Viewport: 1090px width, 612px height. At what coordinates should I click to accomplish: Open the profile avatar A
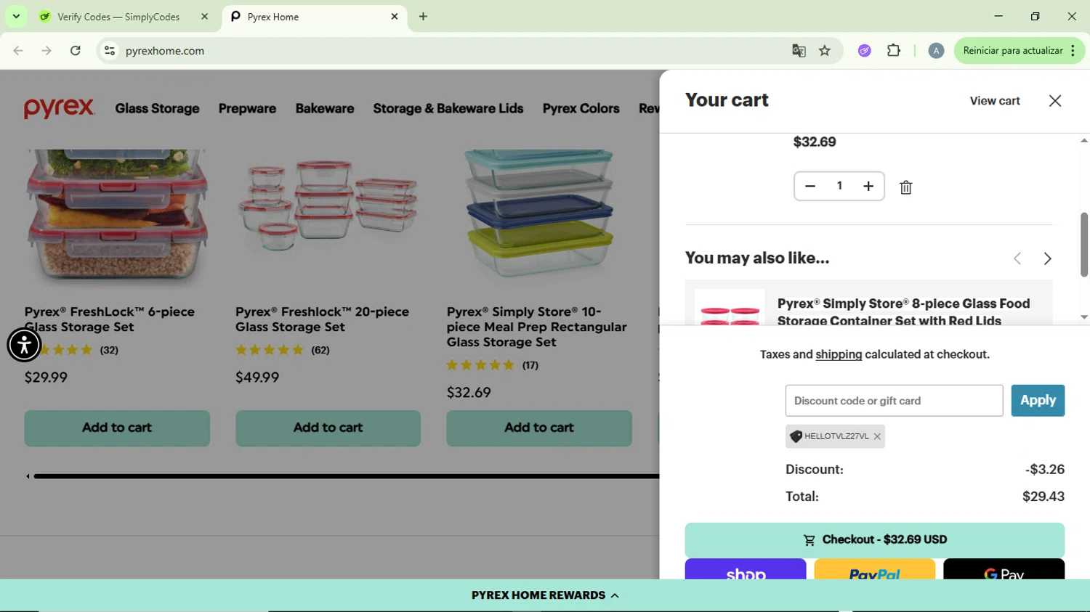936,51
